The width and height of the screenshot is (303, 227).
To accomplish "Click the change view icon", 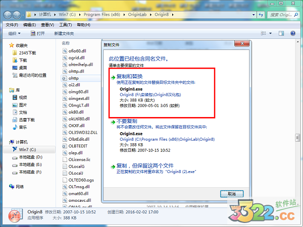I will 263,33.
